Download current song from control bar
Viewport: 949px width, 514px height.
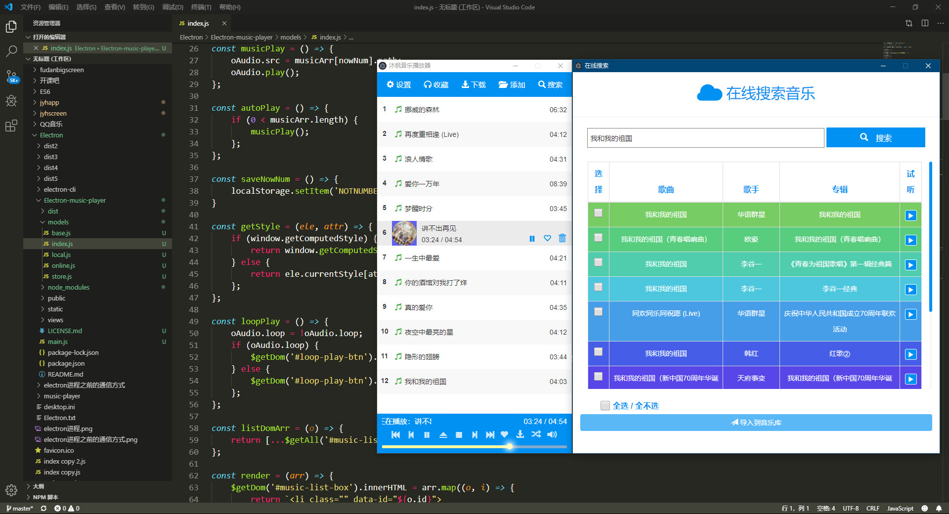point(520,434)
